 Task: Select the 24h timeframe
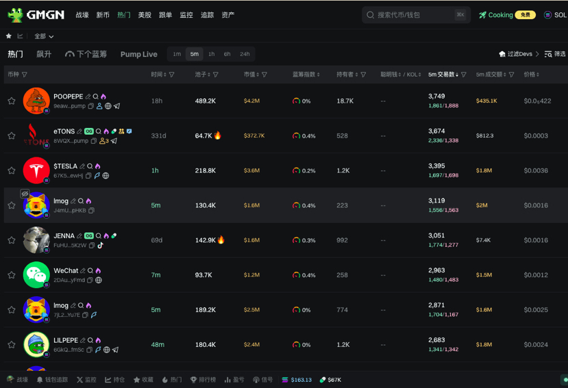point(245,54)
